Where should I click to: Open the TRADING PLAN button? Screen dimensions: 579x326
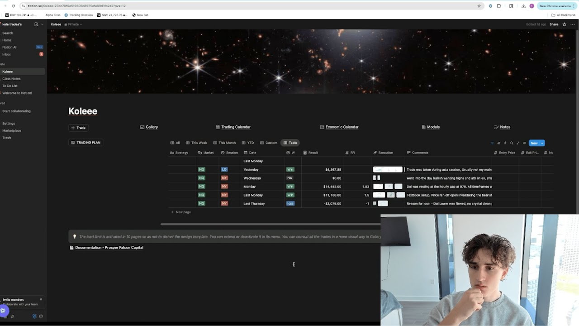tap(86, 143)
